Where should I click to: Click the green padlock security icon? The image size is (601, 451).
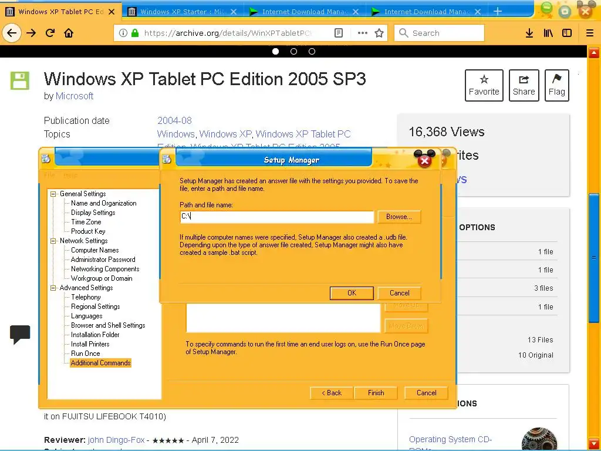pyautogui.click(x=135, y=33)
